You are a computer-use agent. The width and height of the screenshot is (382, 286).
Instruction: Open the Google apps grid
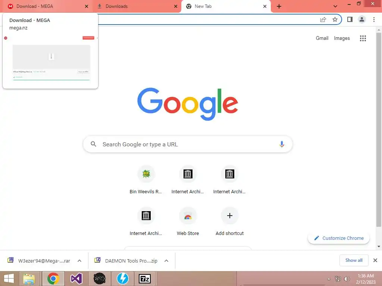pos(363,38)
